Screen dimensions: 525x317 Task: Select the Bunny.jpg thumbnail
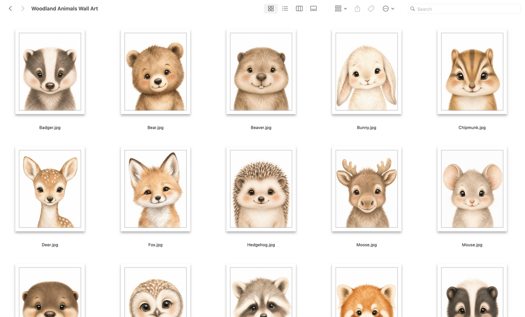click(367, 72)
